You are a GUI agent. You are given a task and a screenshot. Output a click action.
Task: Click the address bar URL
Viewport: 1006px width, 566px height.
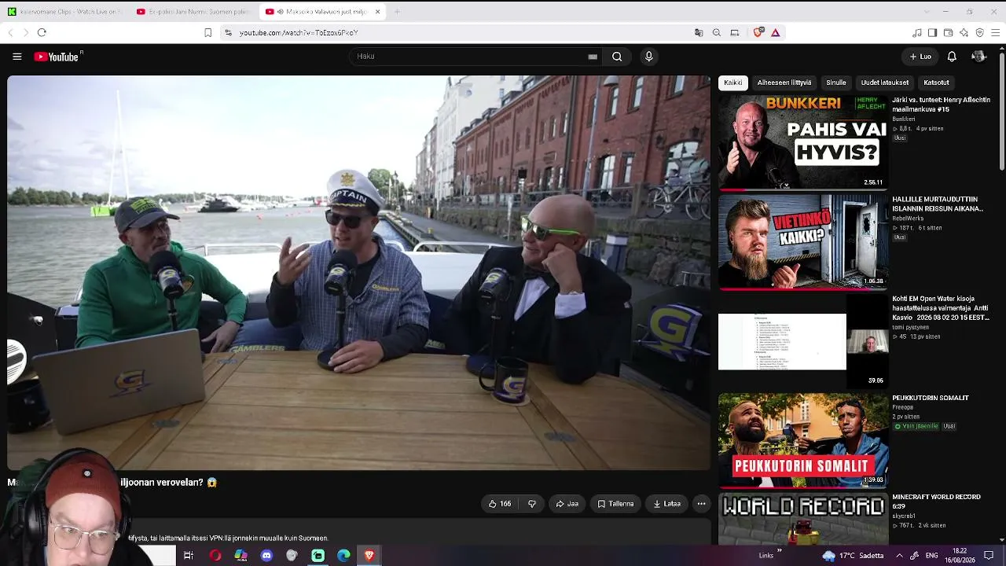click(299, 33)
